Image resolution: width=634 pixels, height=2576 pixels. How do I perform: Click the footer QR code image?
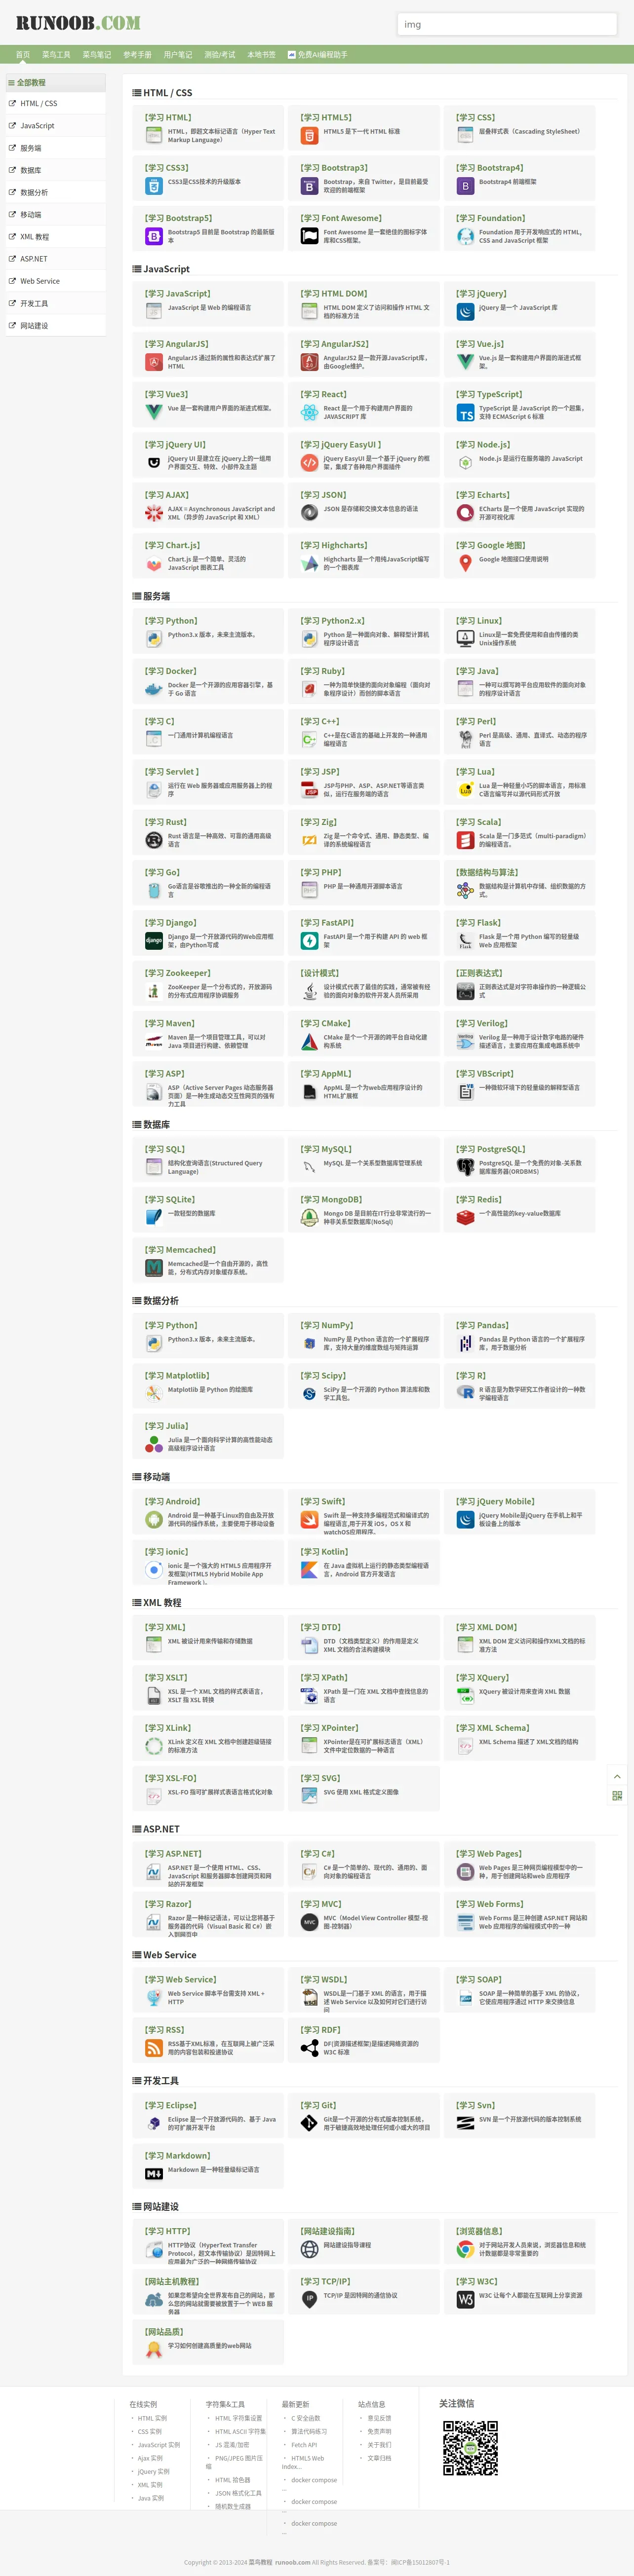click(x=471, y=2448)
